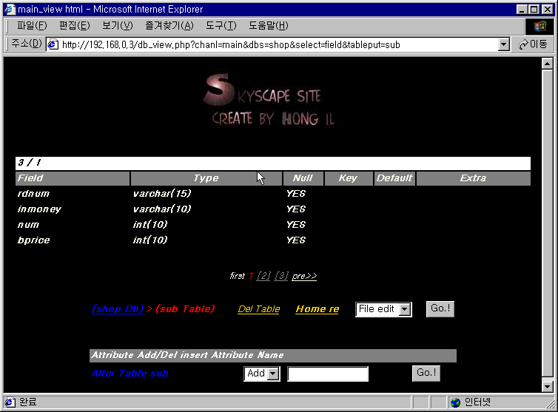Click the scrollbar down arrow

[547, 386]
